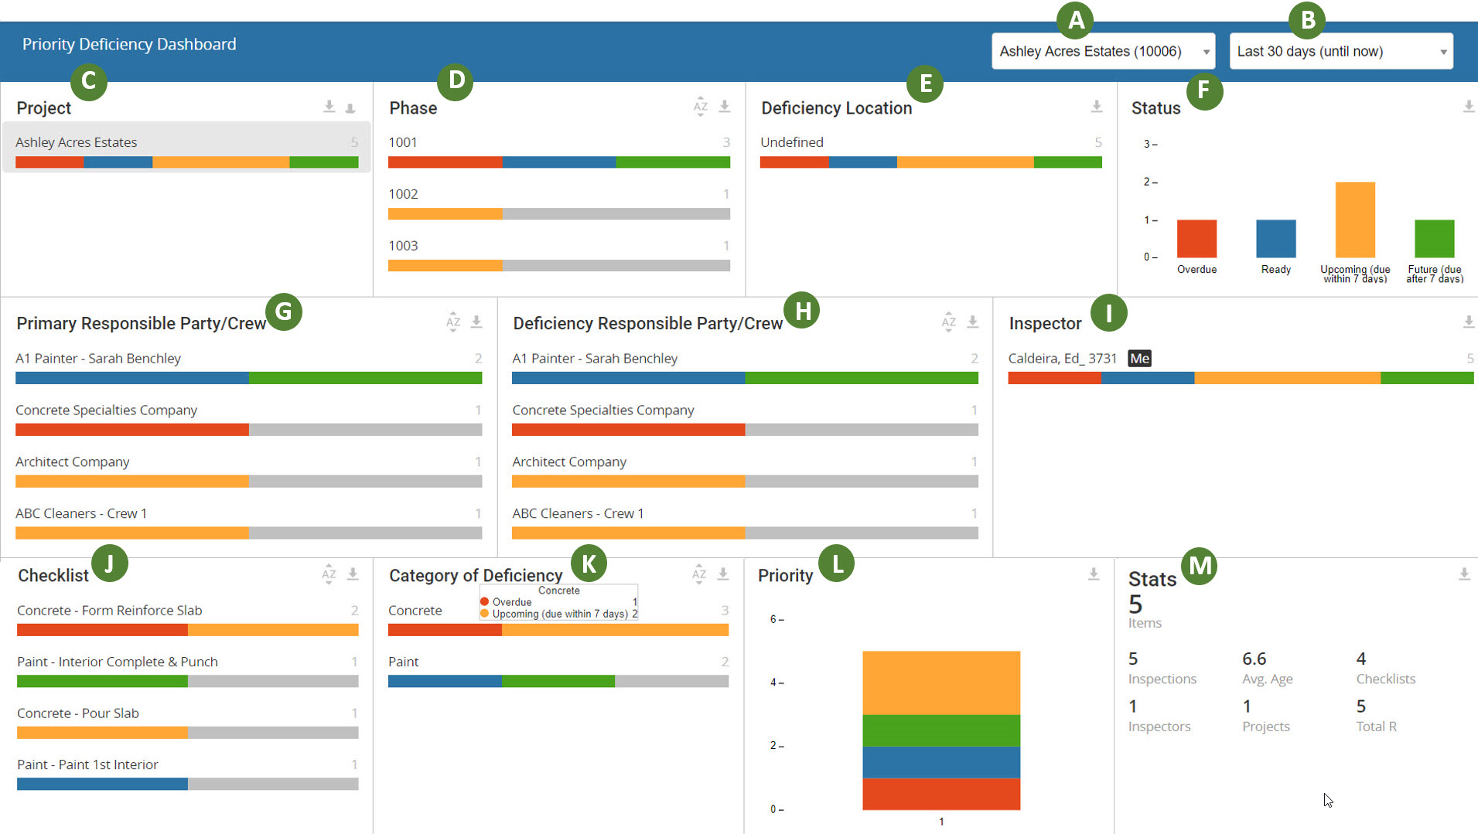Open the Last 30 days date range dropdown
This screenshot has height=834, width=1478.
(x=1340, y=51)
